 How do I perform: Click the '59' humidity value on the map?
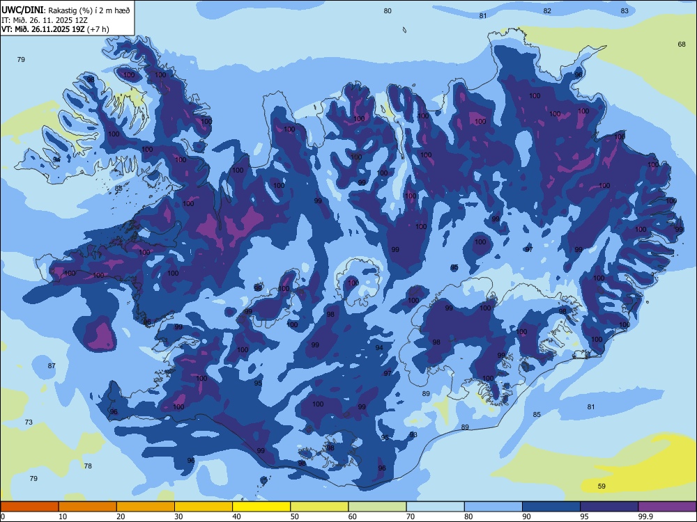(602, 486)
